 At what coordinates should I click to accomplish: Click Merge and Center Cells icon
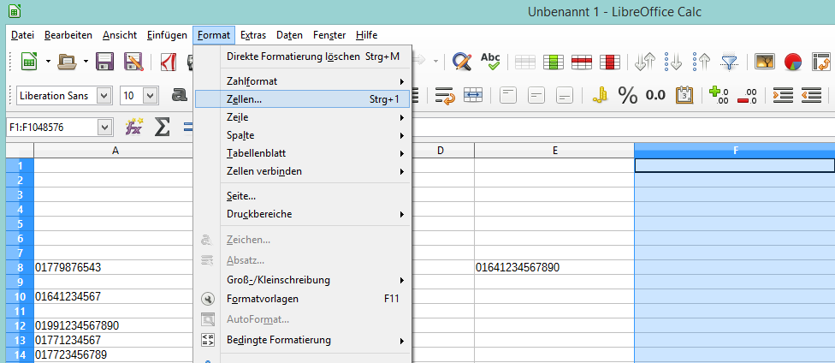pos(473,96)
